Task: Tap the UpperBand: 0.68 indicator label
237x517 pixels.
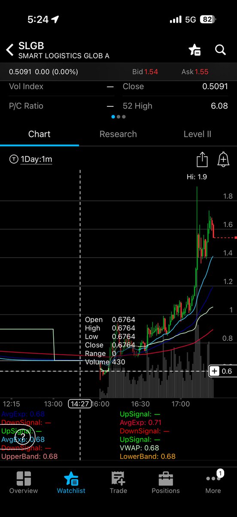Action: [x=30, y=456]
